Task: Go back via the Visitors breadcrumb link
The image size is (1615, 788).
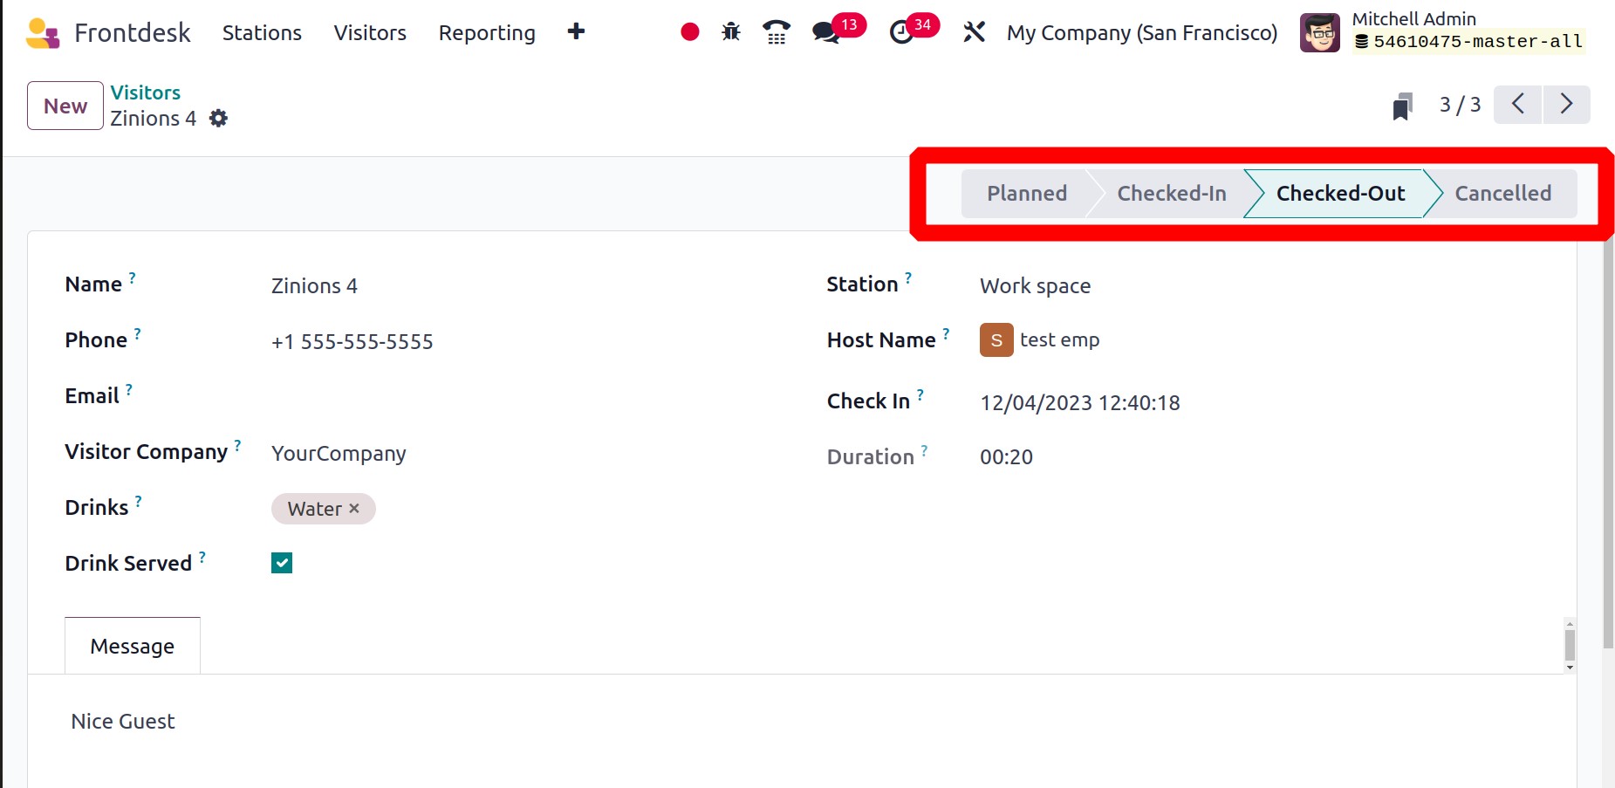Action: tap(145, 93)
